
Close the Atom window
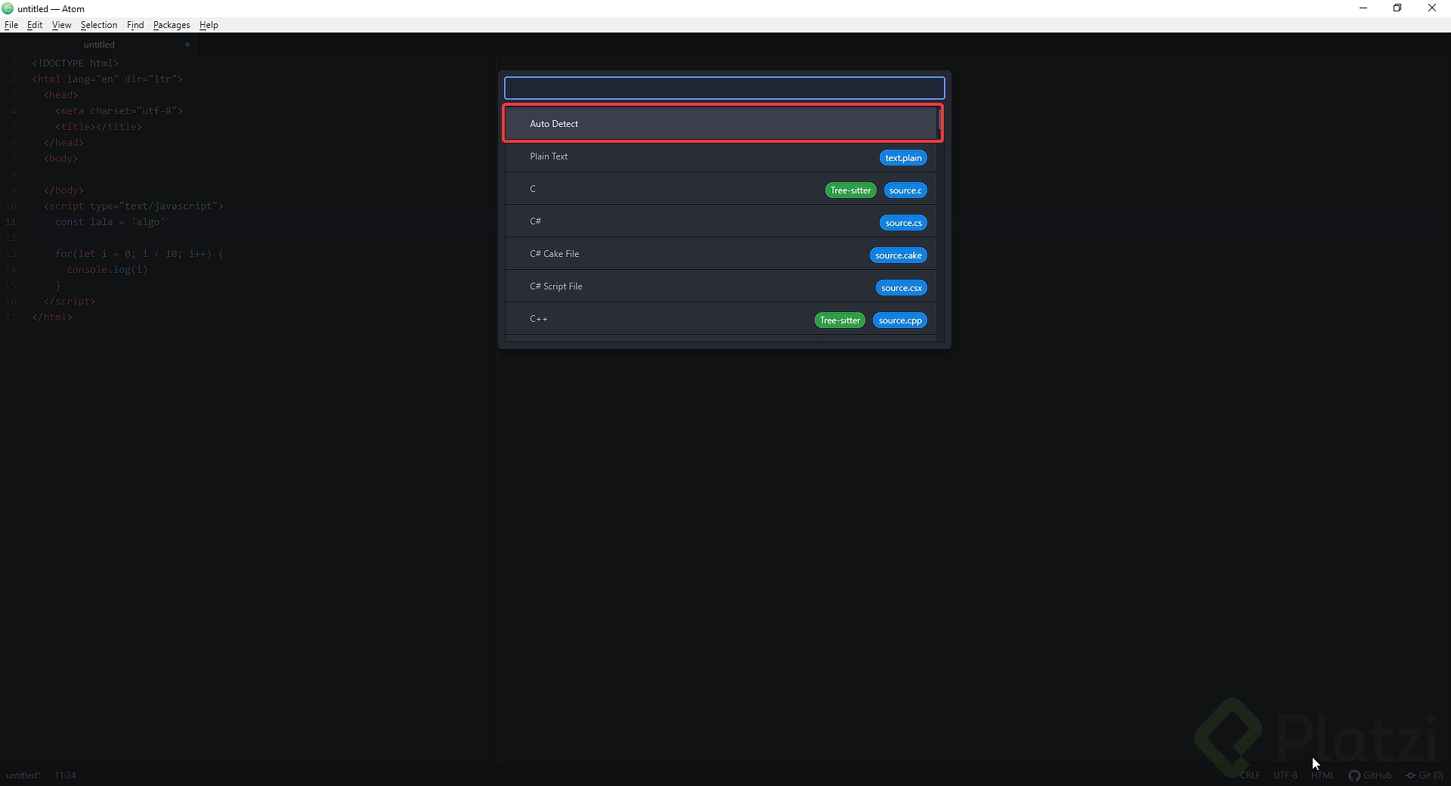1432,8
